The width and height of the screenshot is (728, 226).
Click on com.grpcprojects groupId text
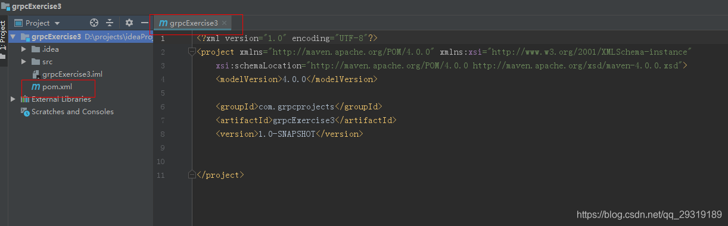point(297,106)
